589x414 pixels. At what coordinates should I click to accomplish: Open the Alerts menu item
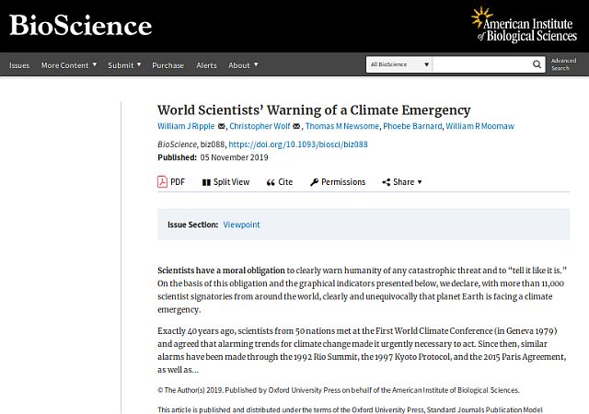tap(206, 65)
